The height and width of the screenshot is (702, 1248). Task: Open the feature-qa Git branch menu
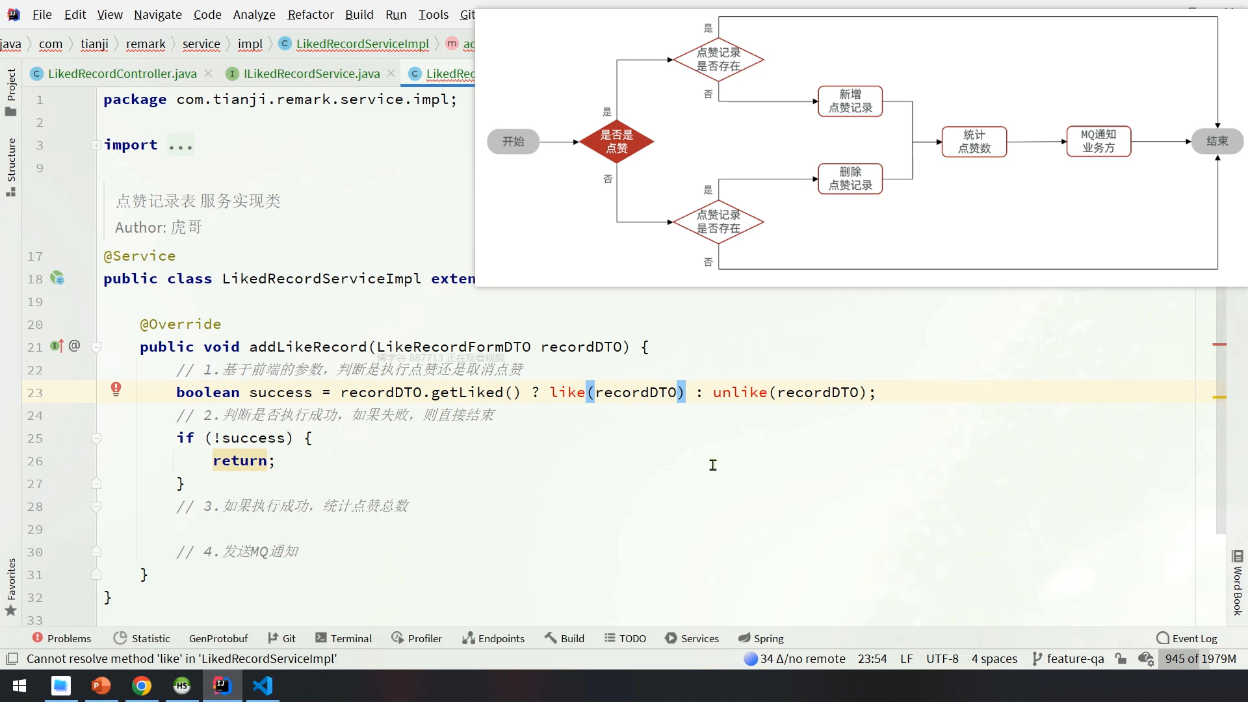[1068, 658]
